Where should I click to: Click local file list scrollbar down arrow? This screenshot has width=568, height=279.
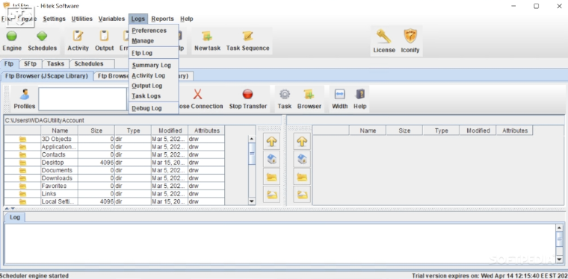pyautogui.click(x=252, y=201)
